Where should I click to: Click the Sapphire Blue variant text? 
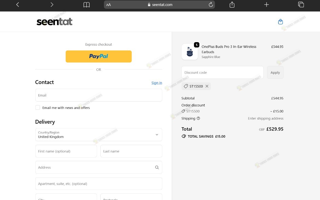click(x=211, y=57)
